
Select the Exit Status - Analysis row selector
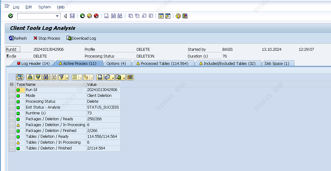[12, 107]
